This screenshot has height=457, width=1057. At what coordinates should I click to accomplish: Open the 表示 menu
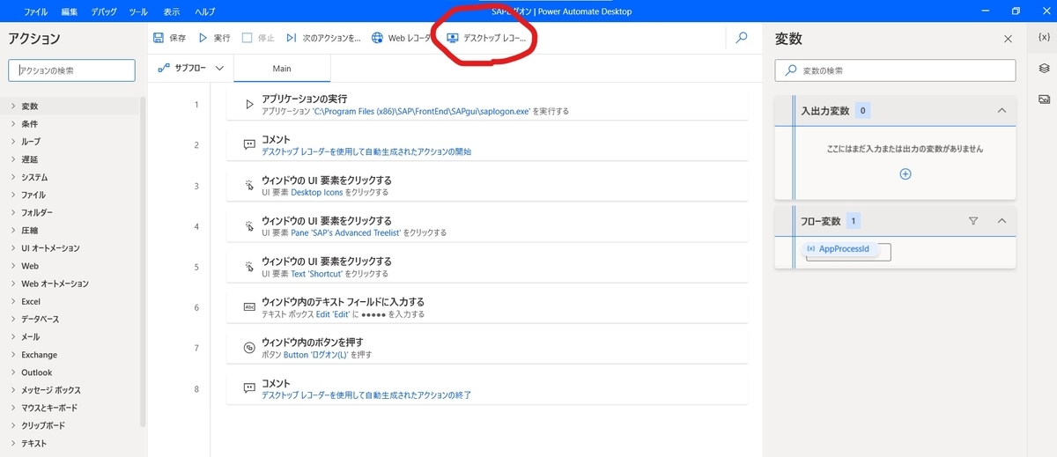173,11
